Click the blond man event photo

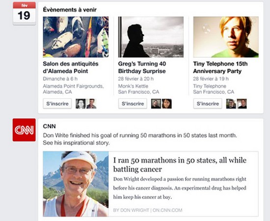pos(226,37)
